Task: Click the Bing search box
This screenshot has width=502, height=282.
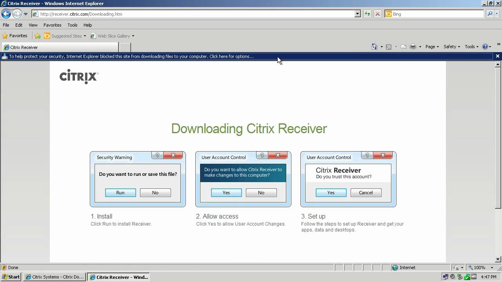Action: click(435, 14)
